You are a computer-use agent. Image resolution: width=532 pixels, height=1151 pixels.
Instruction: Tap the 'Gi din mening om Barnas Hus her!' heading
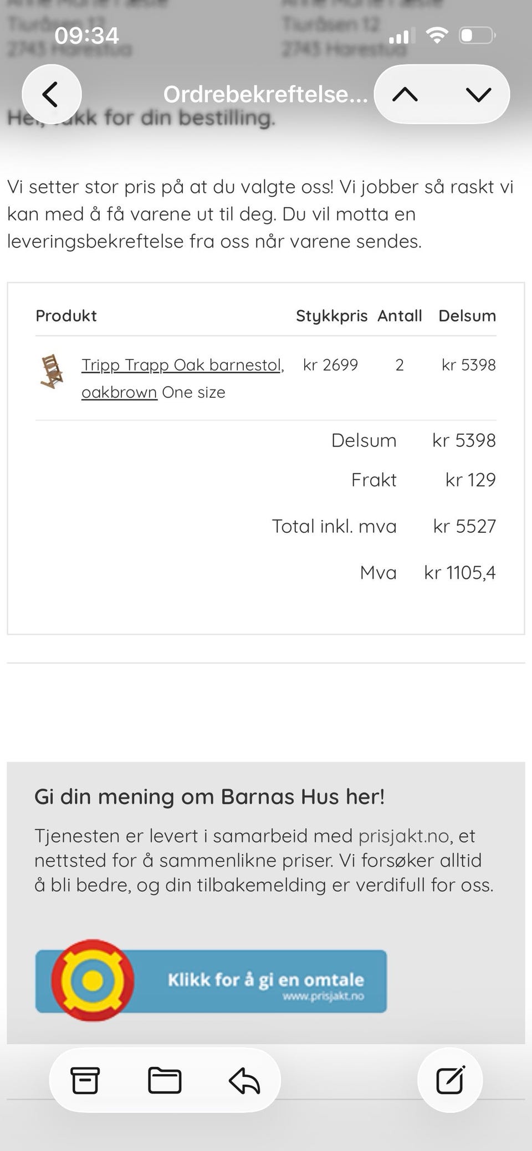209,797
